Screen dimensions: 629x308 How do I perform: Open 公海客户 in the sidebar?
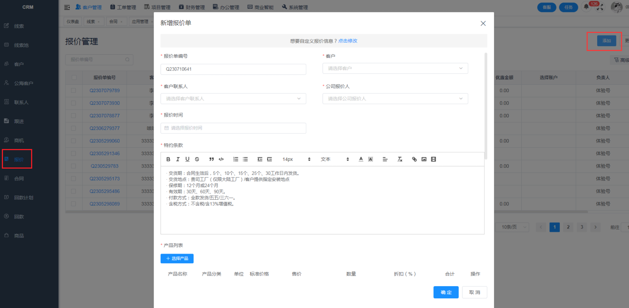click(x=23, y=83)
